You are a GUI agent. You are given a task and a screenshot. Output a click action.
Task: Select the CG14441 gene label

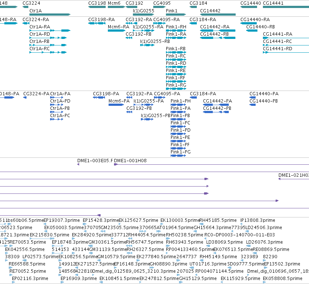[273, 3]
